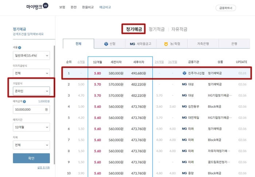Viewport: 255px width, 177px height.
Task: Select the 전체 institution tab
Action: tap(78, 44)
